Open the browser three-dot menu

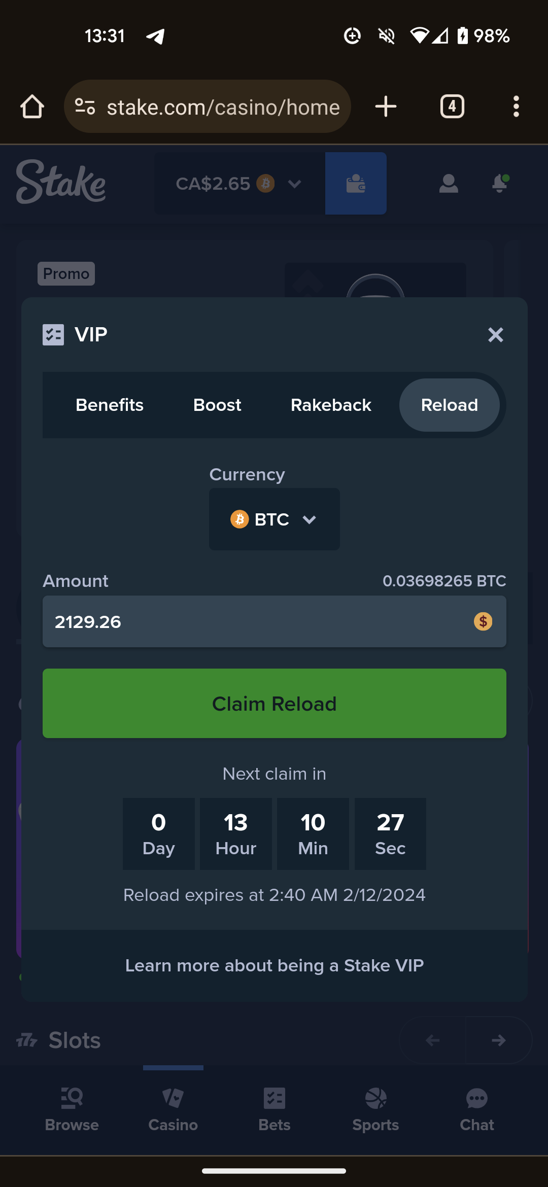coord(516,107)
